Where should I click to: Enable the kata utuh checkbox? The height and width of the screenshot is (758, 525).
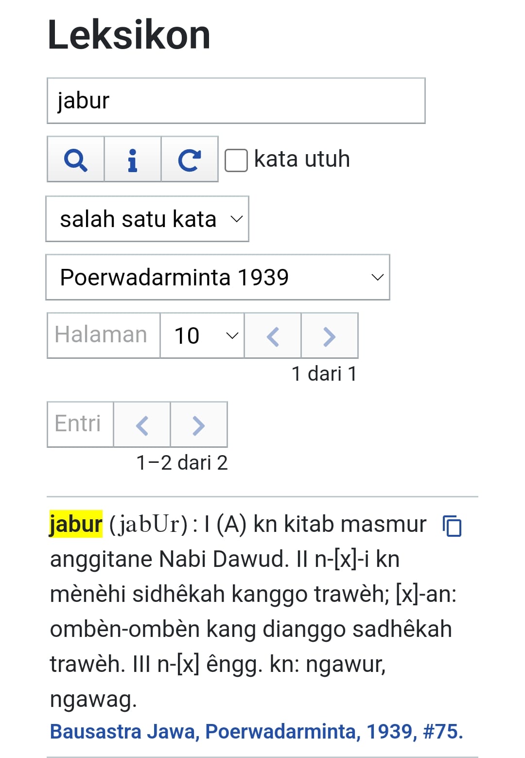pos(236,160)
